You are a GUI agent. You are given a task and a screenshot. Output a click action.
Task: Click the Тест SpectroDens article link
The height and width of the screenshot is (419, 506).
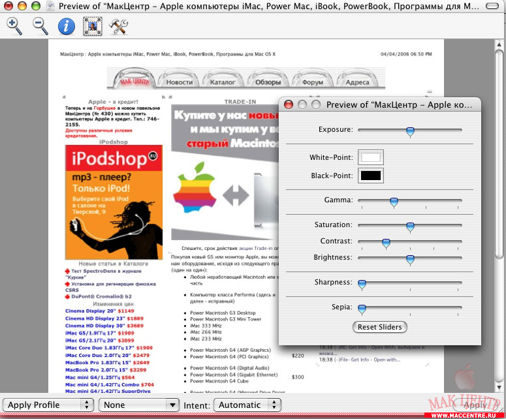coord(103,274)
